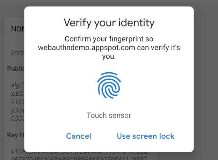
Task: Click the NON heading behind the dialog
Action: (x=17, y=29)
